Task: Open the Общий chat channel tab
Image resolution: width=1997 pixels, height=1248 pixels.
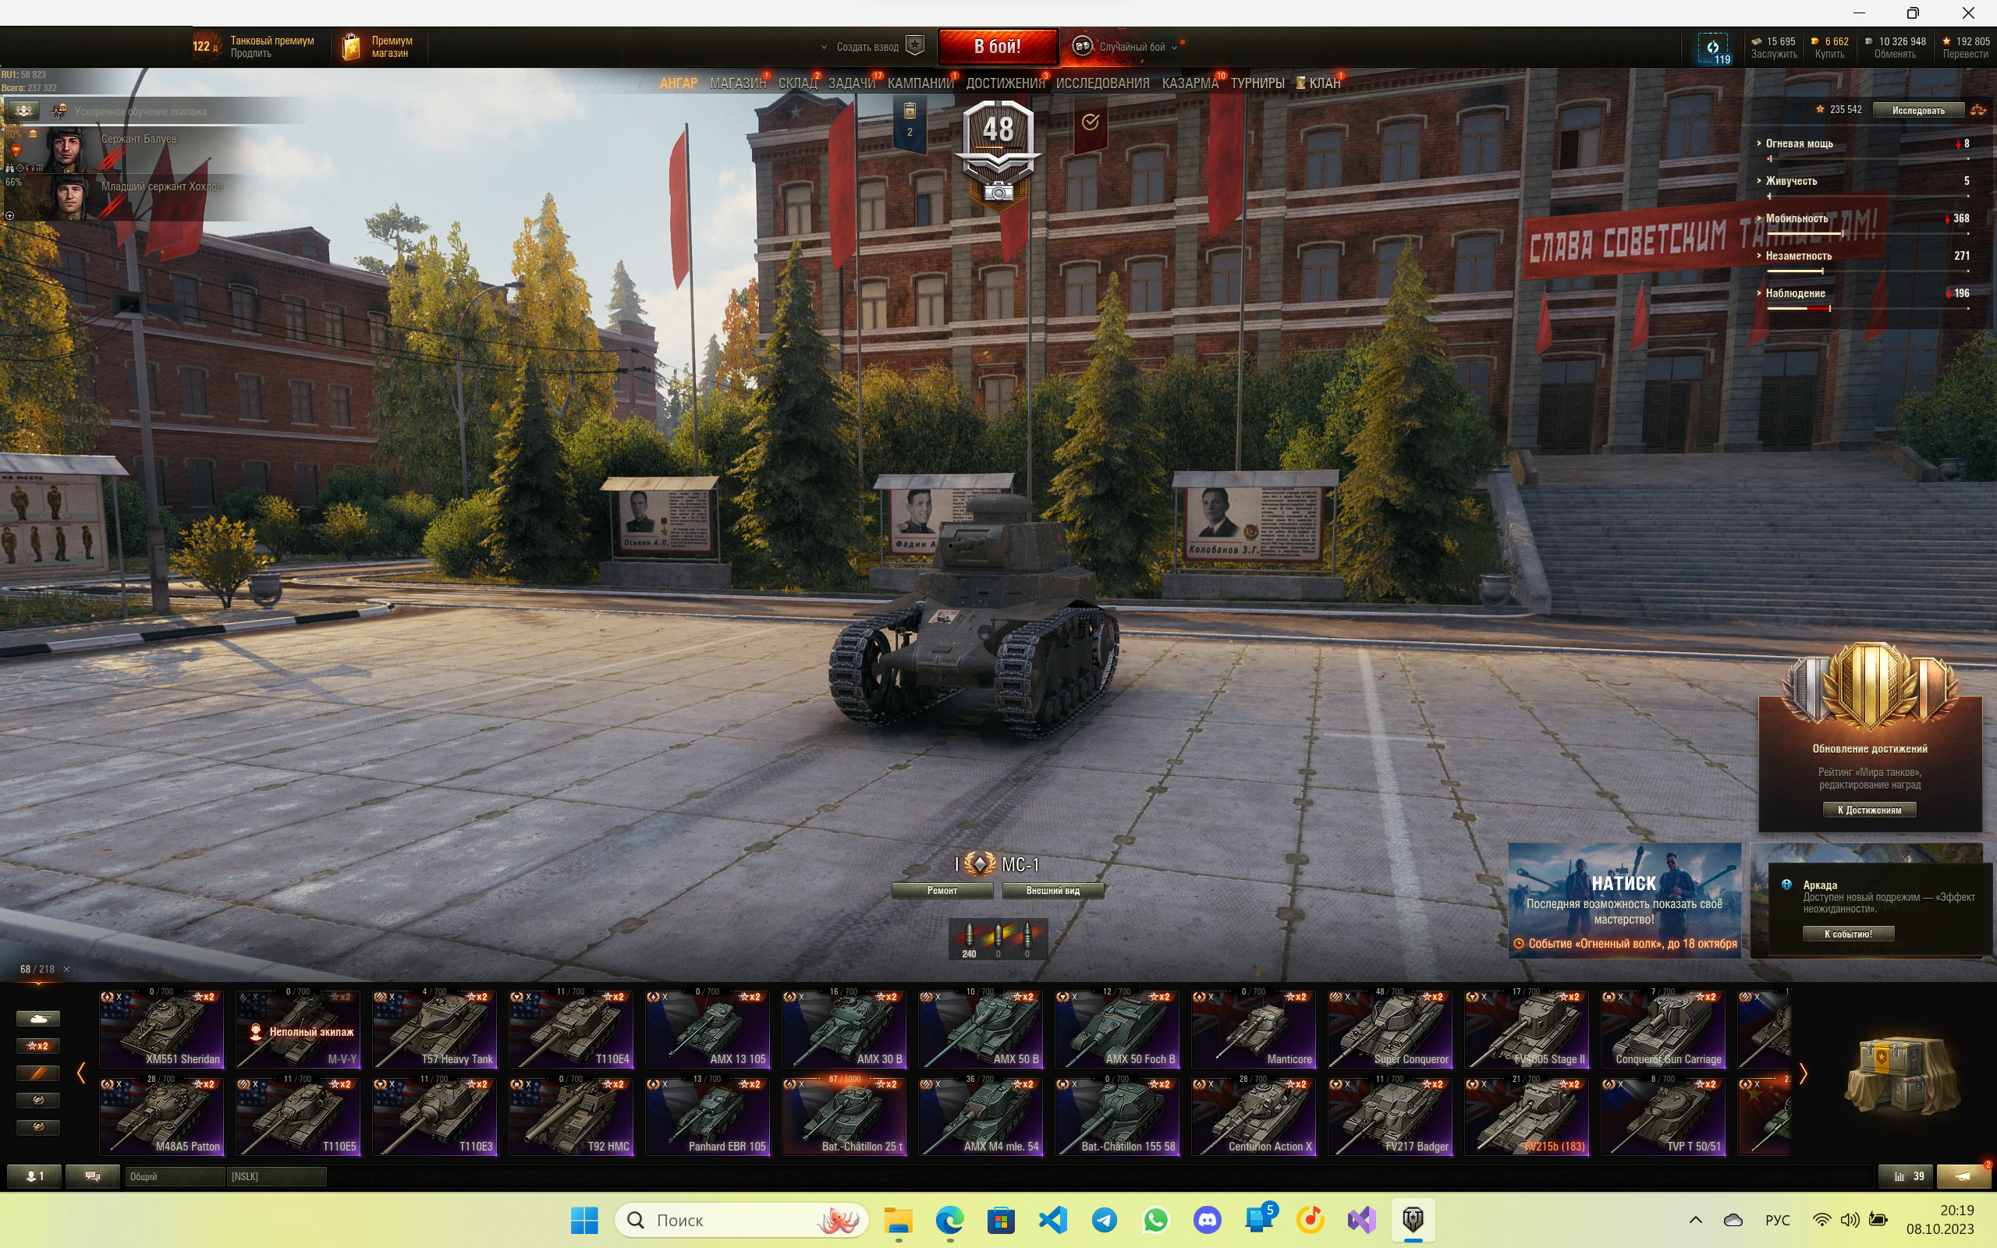Action: (x=174, y=1176)
